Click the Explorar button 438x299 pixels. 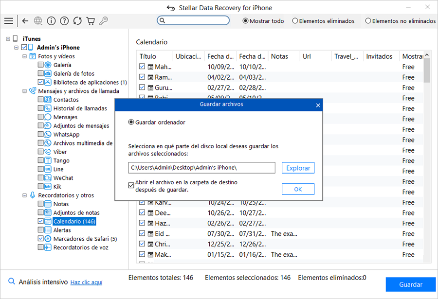click(298, 168)
